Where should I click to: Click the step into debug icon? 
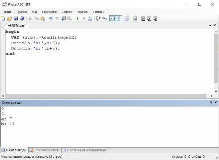(x=105, y=18)
